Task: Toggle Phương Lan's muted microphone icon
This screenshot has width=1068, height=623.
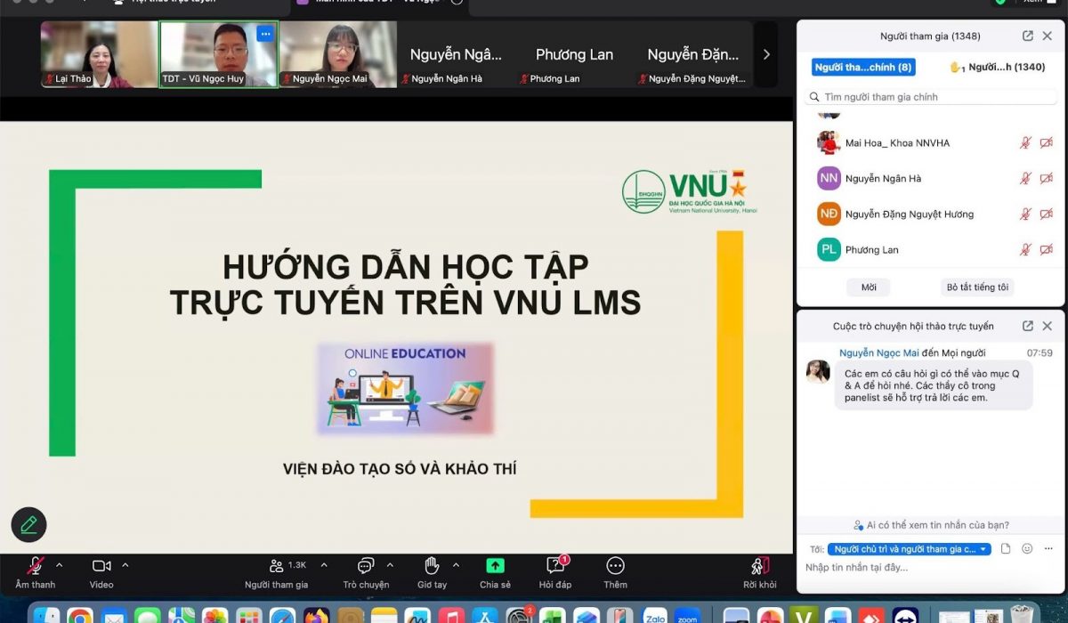Action: click(1025, 250)
